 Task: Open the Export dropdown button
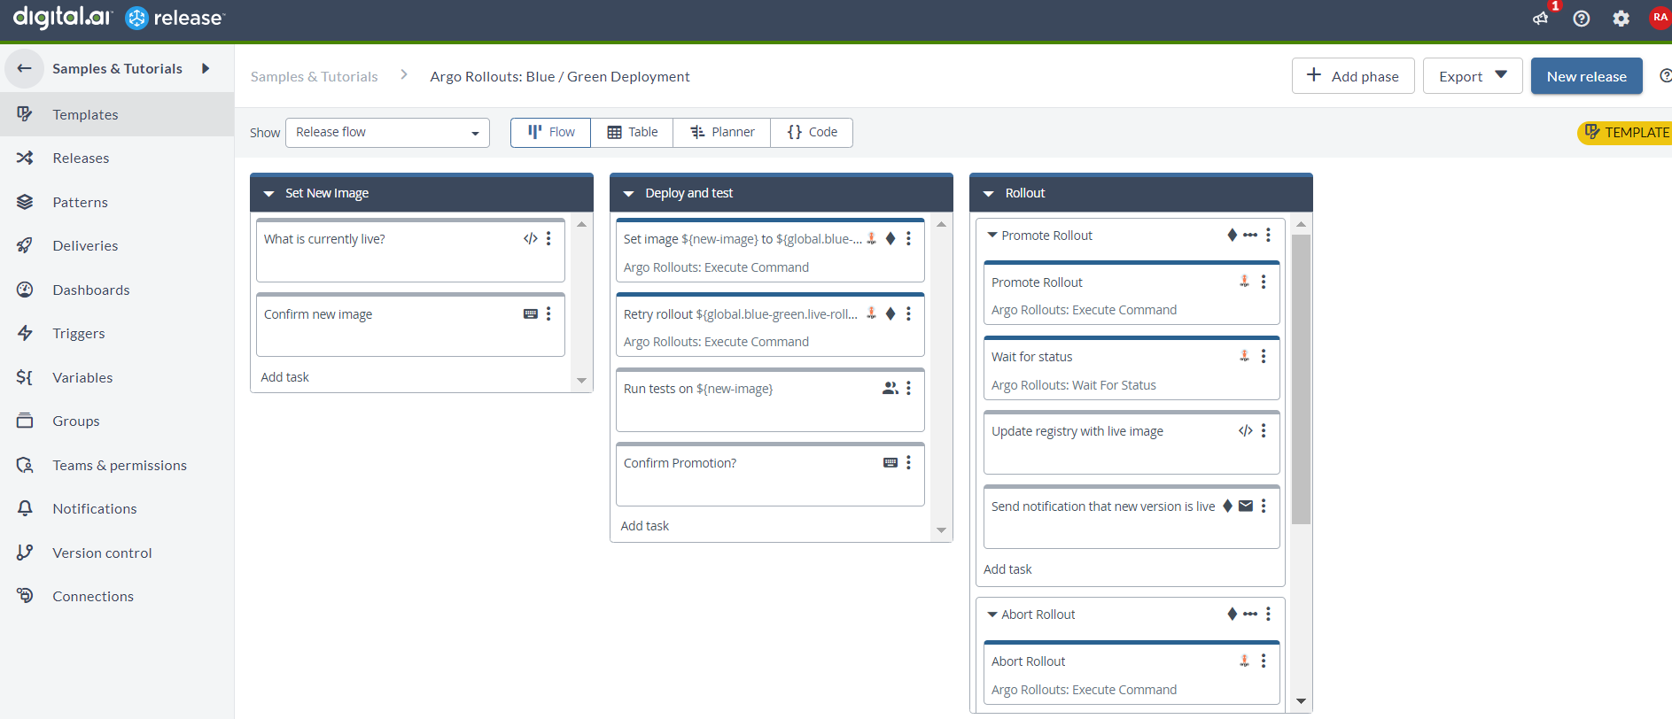click(1472, 76)
